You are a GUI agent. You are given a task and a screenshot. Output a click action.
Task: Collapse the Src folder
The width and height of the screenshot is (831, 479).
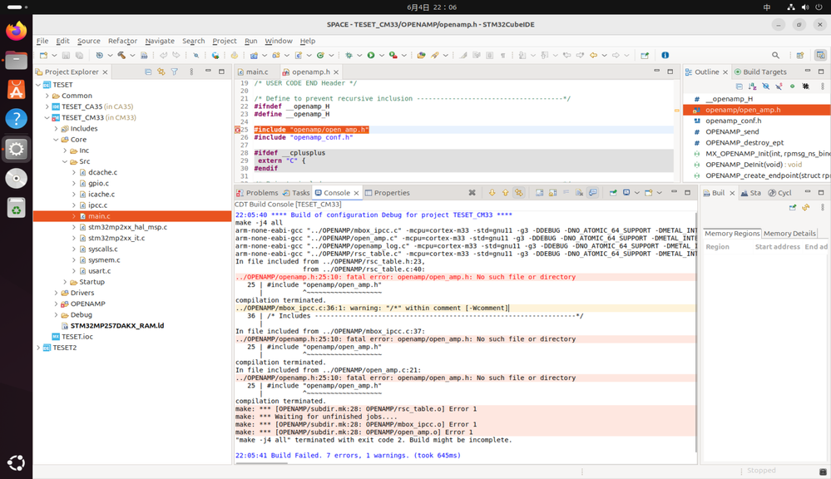pyautogui.click(x=65, y=161)
